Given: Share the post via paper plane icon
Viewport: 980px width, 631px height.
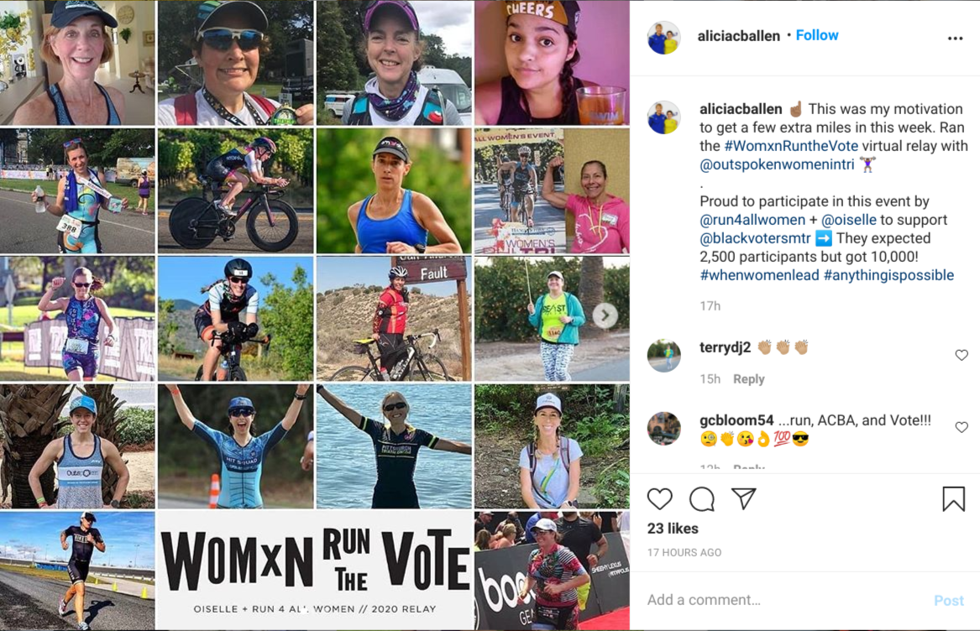Looking at the screenshot, I should click(x=744, y=498).
